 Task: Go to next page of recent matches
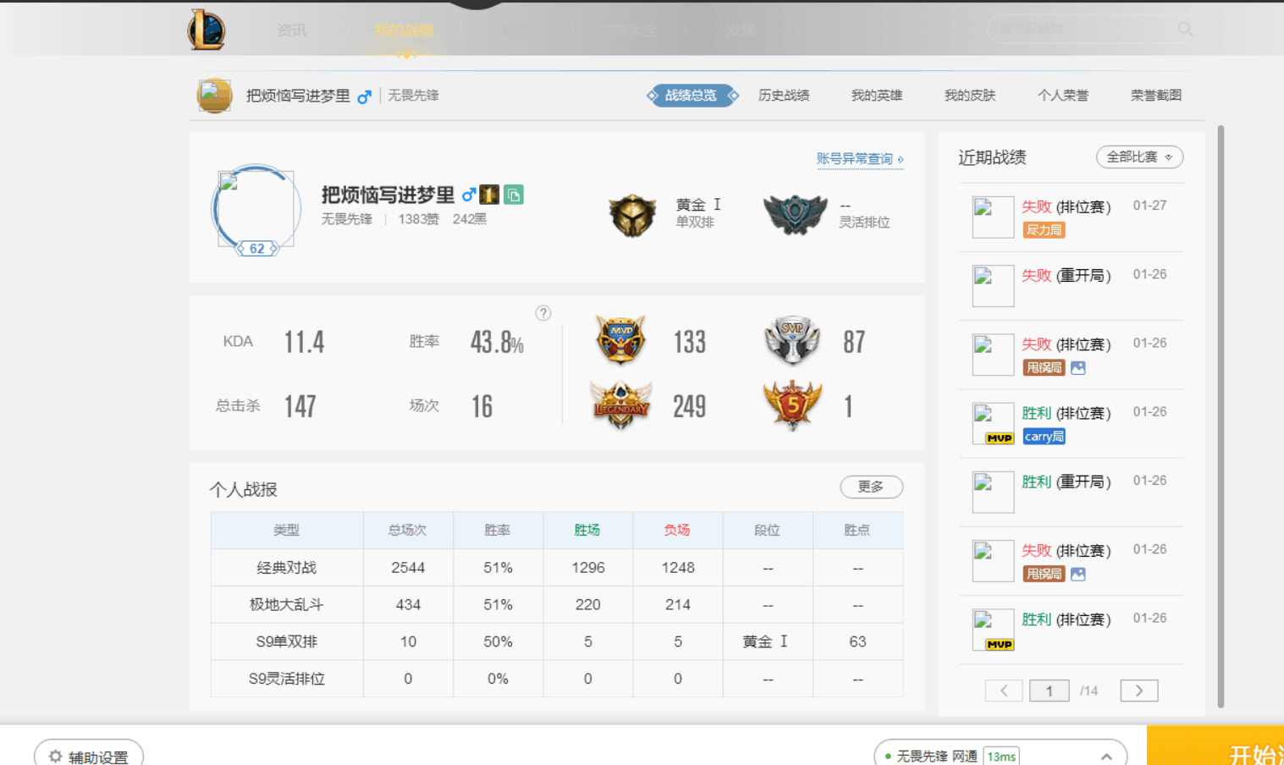[1138, 691]
